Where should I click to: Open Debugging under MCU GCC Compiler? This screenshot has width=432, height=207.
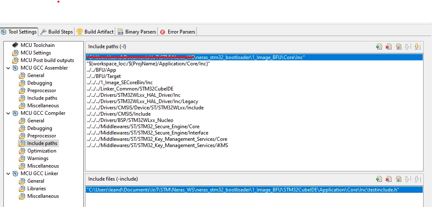pos(35,128)
